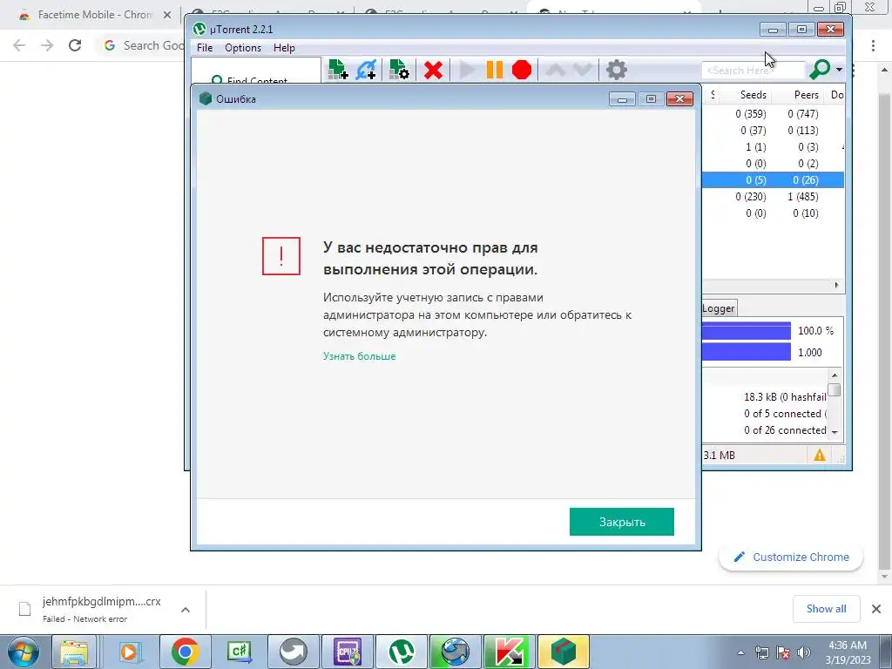
Task: Click red X Remove torrent icon
Action: (x=433, y=70)
